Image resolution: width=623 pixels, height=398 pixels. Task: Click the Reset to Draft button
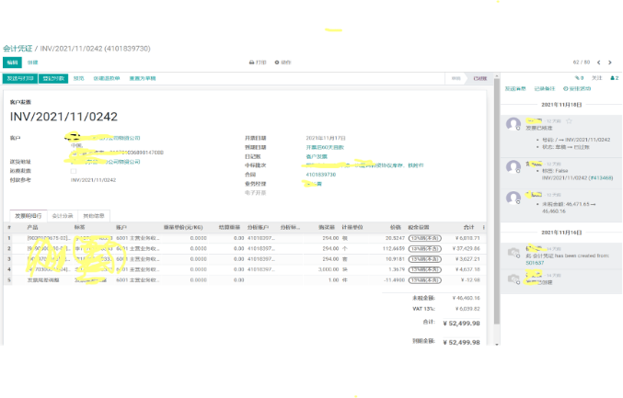[143, 78]
